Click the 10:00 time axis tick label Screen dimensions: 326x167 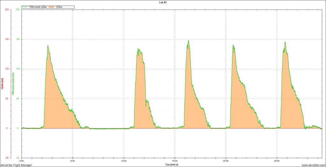coord(124,161)
